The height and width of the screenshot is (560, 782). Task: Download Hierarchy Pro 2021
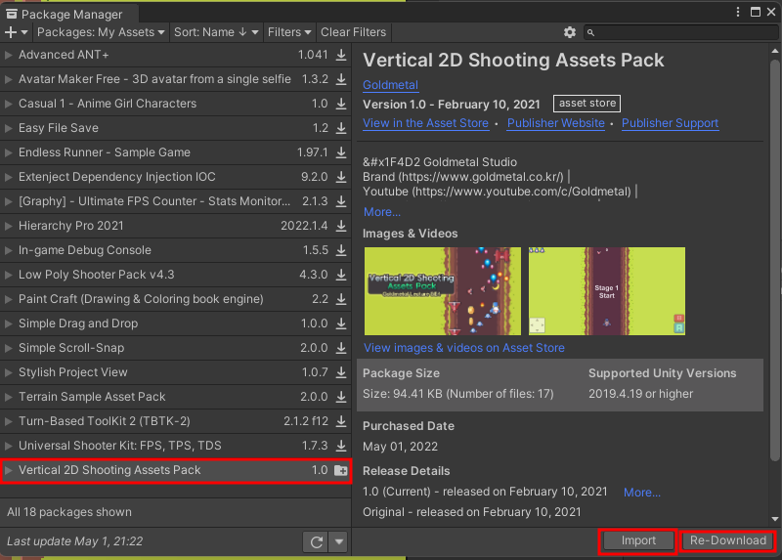tap(341, 226)
